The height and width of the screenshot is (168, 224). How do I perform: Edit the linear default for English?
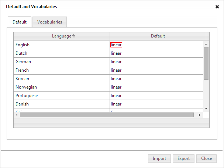(116, 45)
